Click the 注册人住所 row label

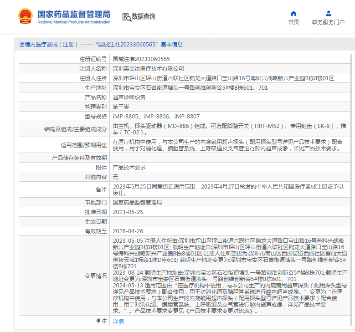click(x=93, y=78)
